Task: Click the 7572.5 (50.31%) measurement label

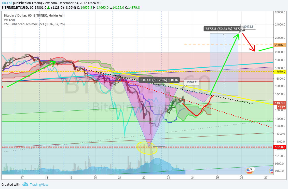Action: [224, 29]
